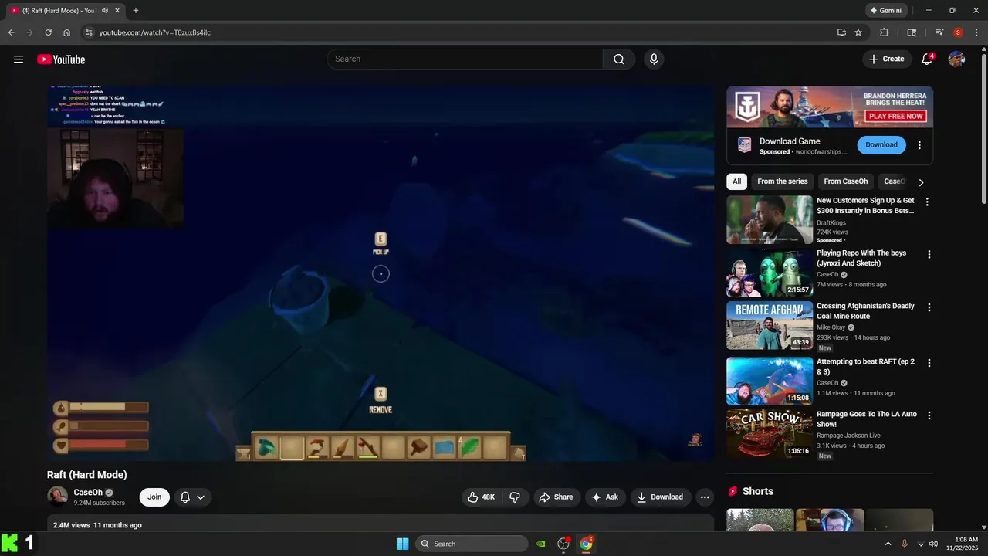Open Chrome extensions puzzle icon
Viewport: 988px width, 556px height.
pyautogui.click(x=885, y=32)
